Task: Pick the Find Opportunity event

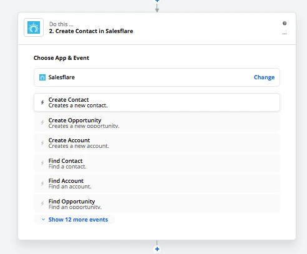Action: (x=157, y=204)
